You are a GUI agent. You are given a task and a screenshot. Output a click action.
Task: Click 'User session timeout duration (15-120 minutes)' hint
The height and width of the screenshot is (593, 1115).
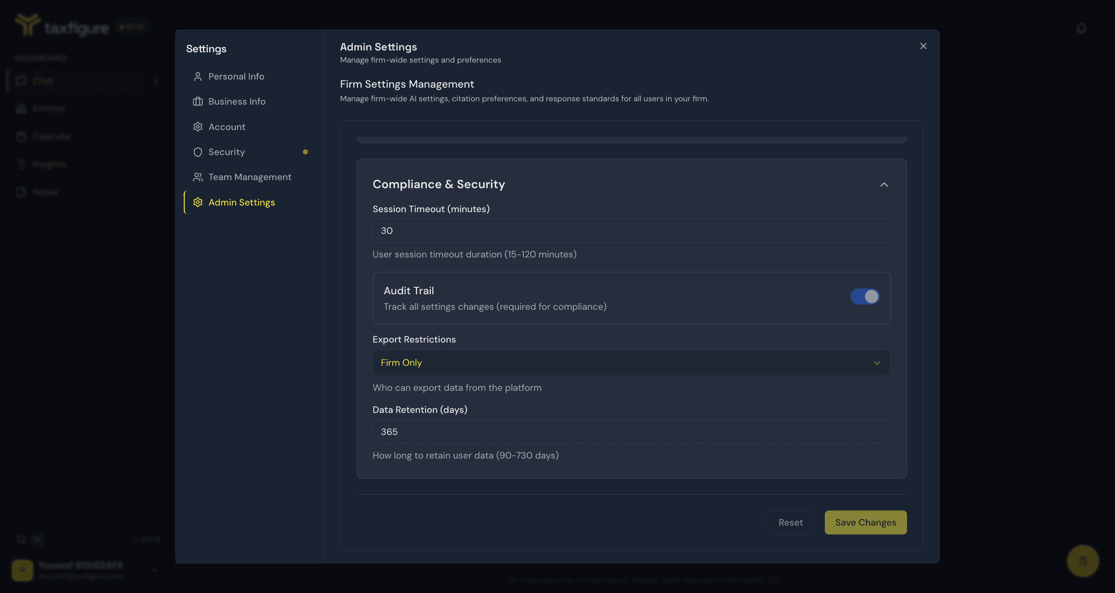[475, 255]
